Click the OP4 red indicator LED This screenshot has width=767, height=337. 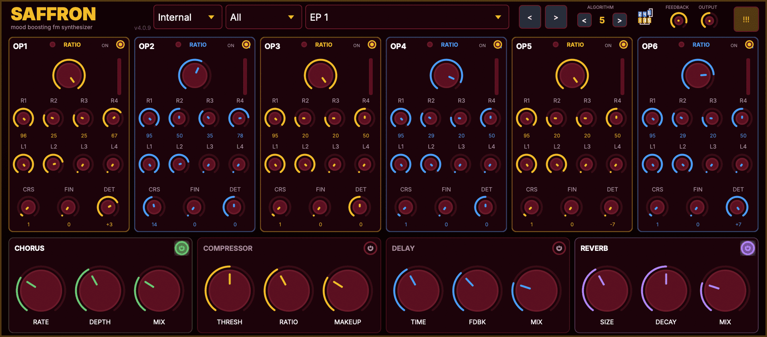tap(430, 44)
